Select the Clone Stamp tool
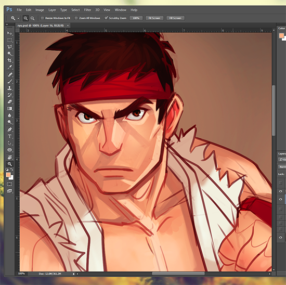Viewport: 286px width, 285px height. point(9,88)
